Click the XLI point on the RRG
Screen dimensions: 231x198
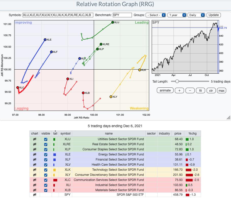pyautogui.click(x=68, y=79)
